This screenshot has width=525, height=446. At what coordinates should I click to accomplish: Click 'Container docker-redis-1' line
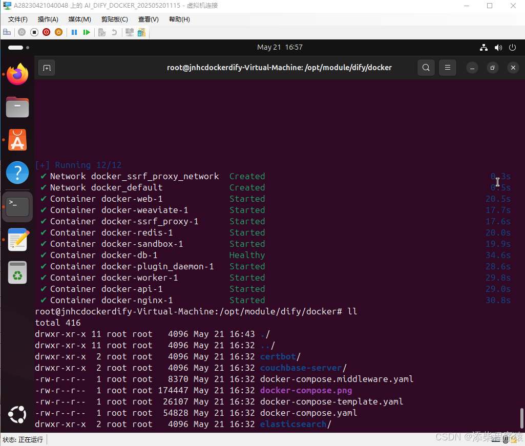(111, 232)
